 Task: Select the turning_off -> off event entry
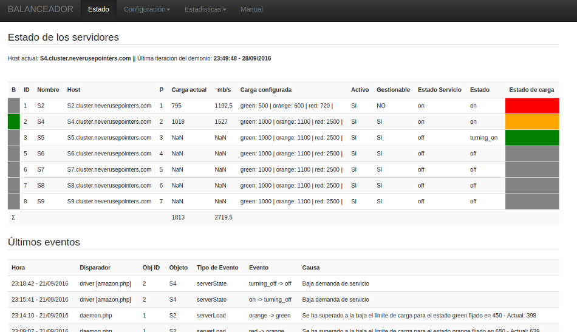[x=270, y=283]
